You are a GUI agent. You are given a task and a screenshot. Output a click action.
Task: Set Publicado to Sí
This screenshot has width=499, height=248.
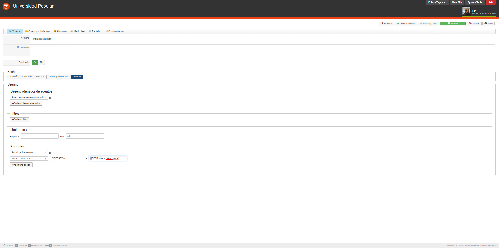[x=35, y=62]
